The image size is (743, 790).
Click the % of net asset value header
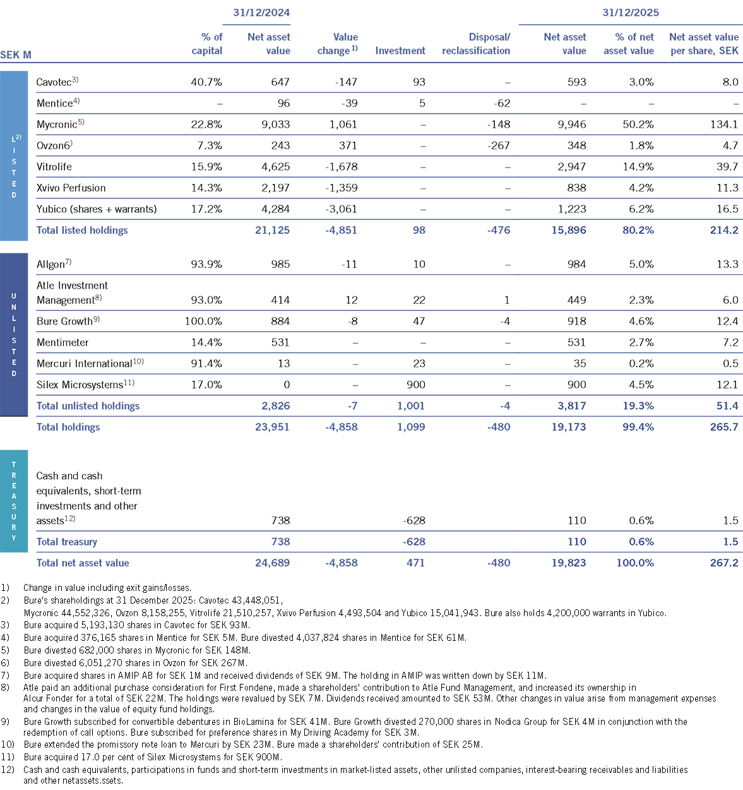click(629, 44)
